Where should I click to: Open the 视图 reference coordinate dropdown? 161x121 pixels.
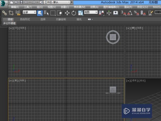91,12
